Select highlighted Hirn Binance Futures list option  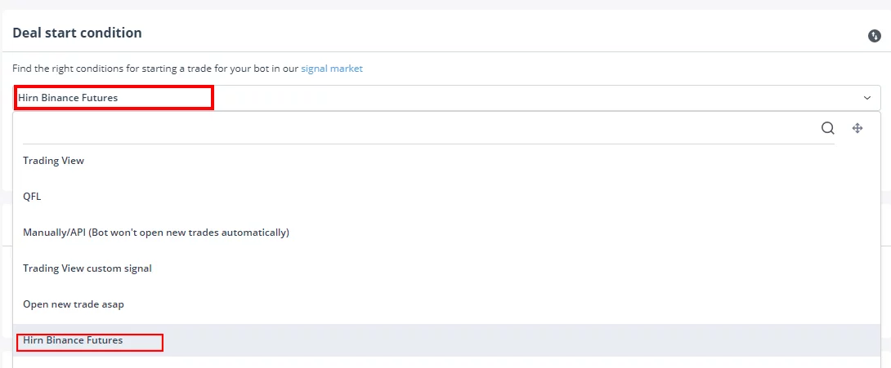click(446, 340)
